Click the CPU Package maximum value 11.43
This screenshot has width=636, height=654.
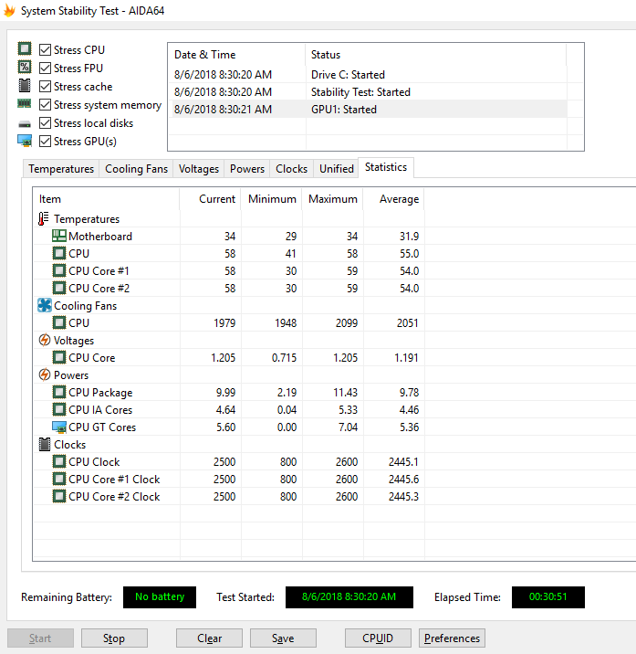pyautogui.click(x=346, y=393)
